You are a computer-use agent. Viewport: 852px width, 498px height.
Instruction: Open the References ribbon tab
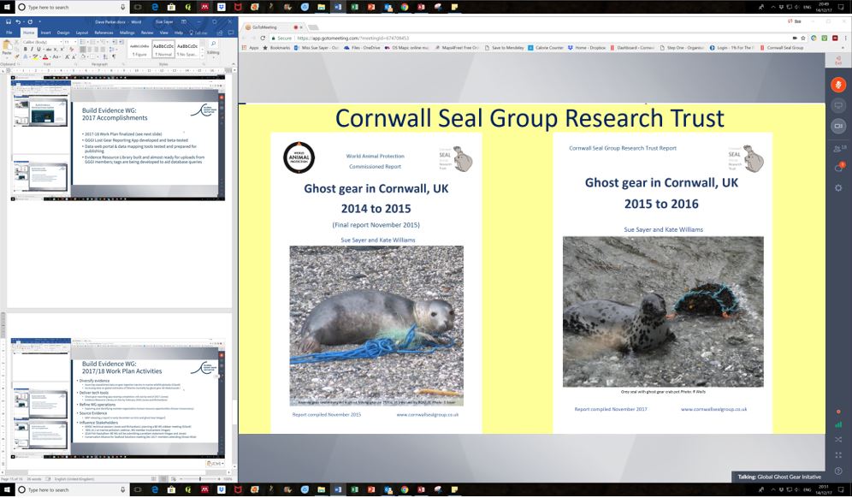pyautogui.click(x=104, y=33)
